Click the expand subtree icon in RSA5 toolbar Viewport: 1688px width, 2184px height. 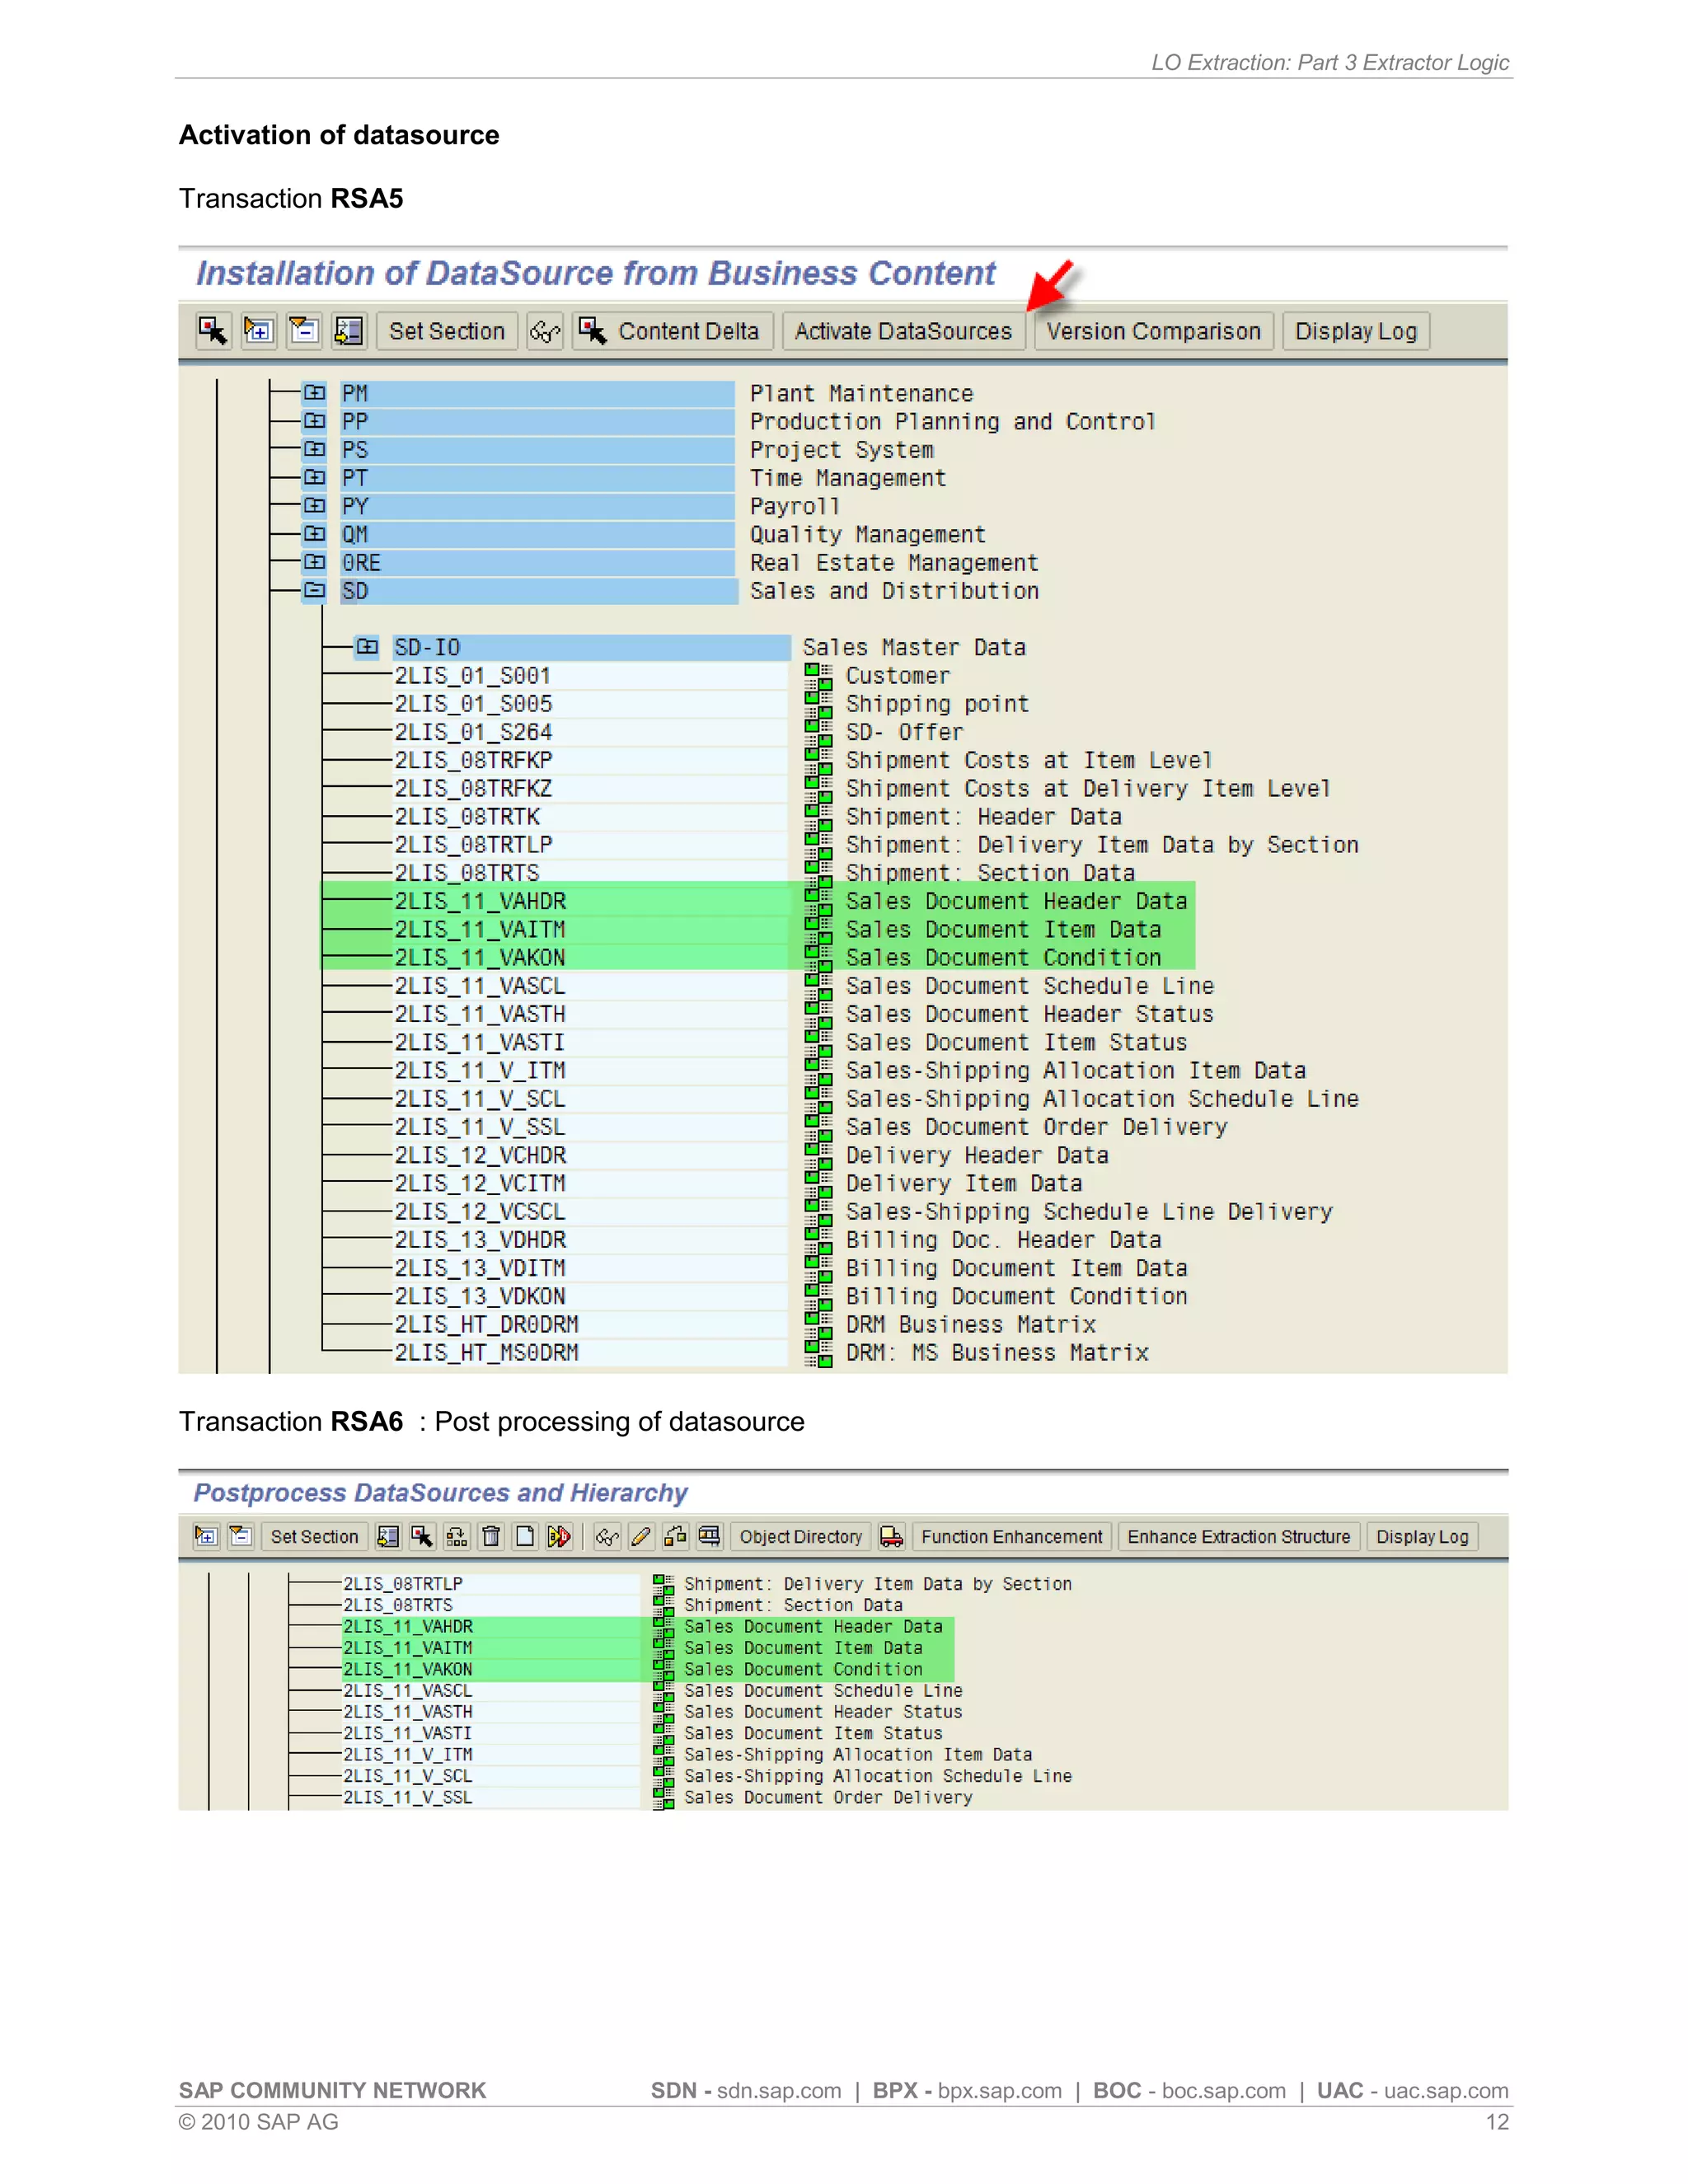click(x=258, y=331)
